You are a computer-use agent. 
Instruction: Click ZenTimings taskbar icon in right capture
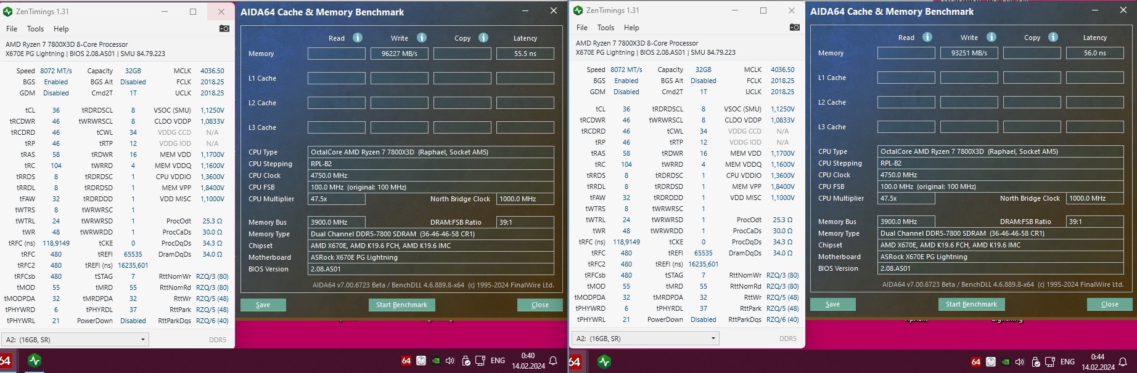(604, 362)
